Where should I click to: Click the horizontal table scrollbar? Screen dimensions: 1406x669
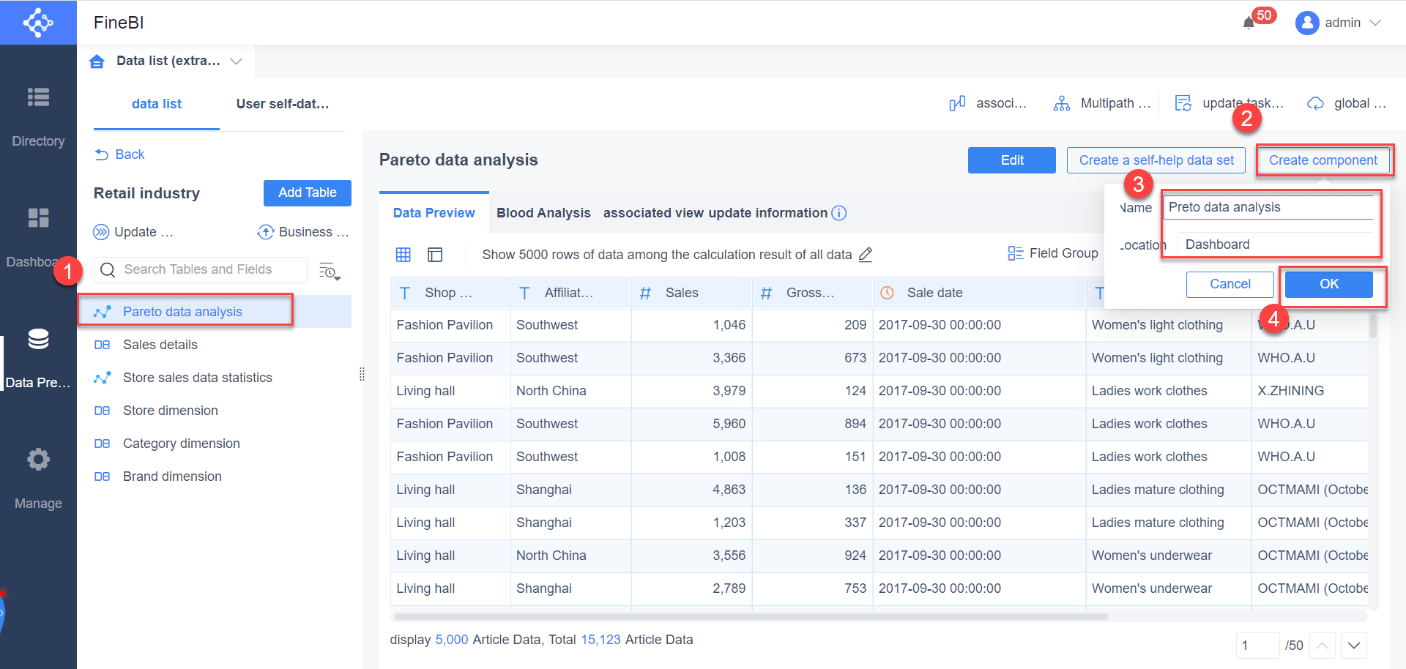750,616
